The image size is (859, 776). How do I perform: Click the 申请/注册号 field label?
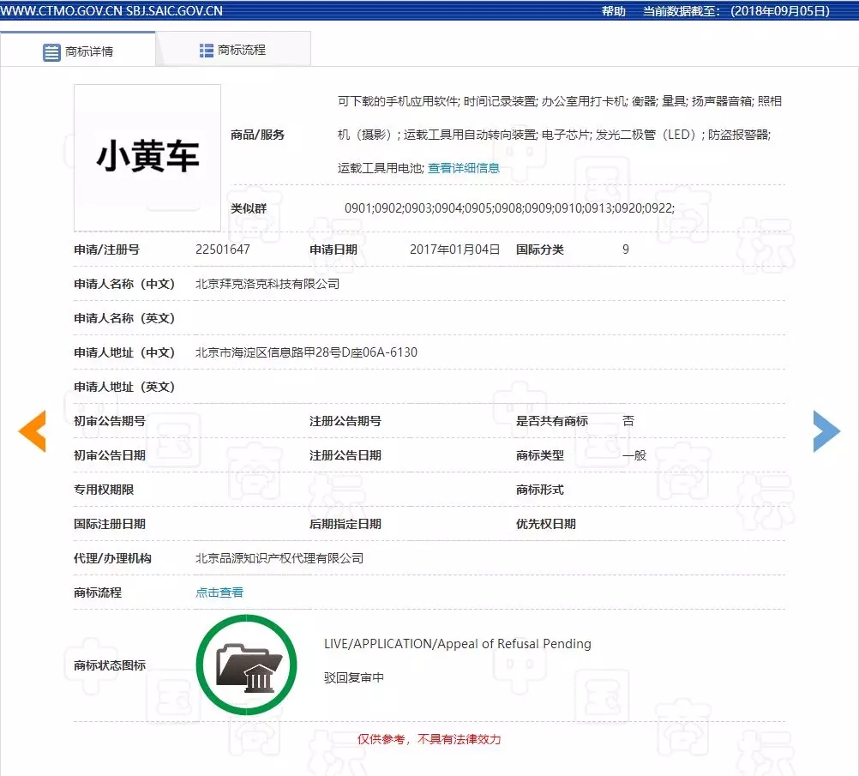tap(107, 250)
